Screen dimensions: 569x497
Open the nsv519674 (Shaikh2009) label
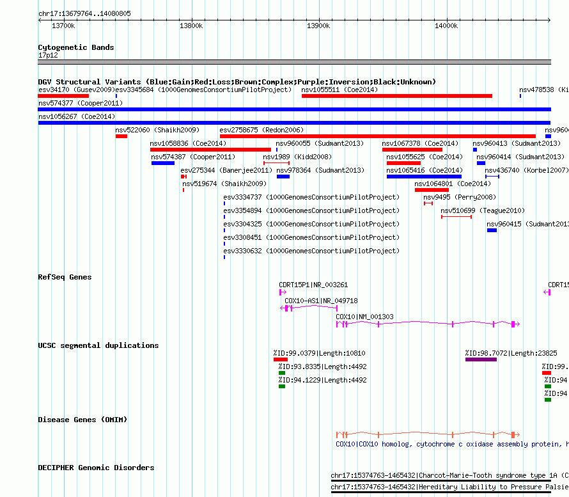tap(224, 184)
